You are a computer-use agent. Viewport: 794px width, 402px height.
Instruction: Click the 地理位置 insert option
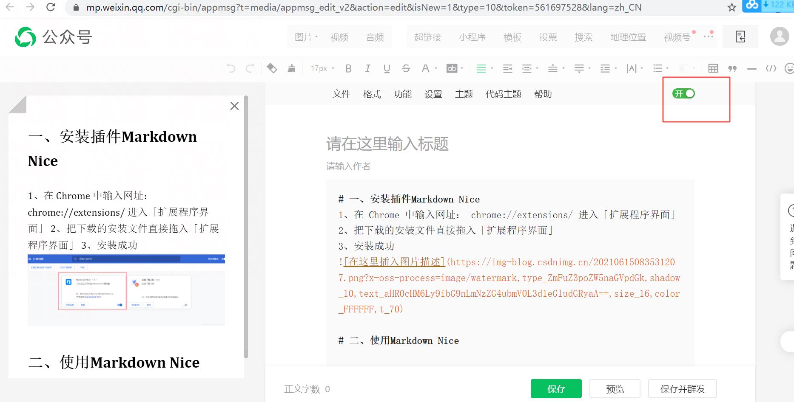628,37
